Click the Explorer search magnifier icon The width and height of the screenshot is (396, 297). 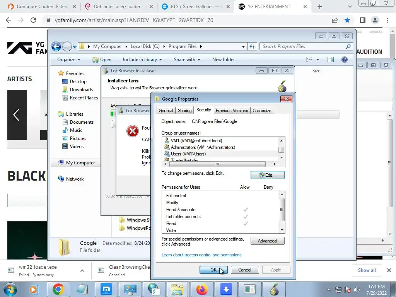[348, 46]
